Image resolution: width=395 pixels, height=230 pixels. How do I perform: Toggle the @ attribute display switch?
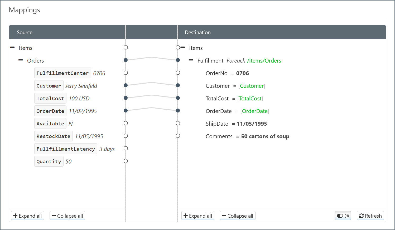pos(343,216)
